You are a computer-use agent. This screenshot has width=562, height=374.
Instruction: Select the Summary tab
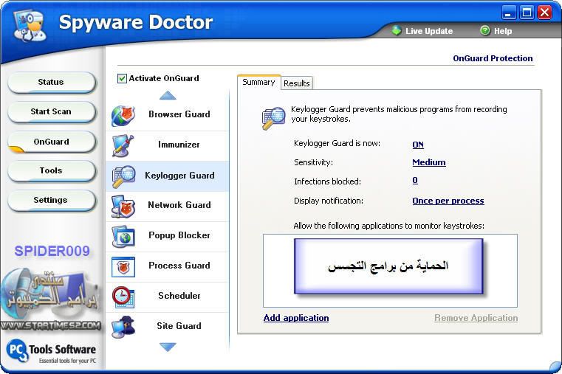[x=258, y=82]
